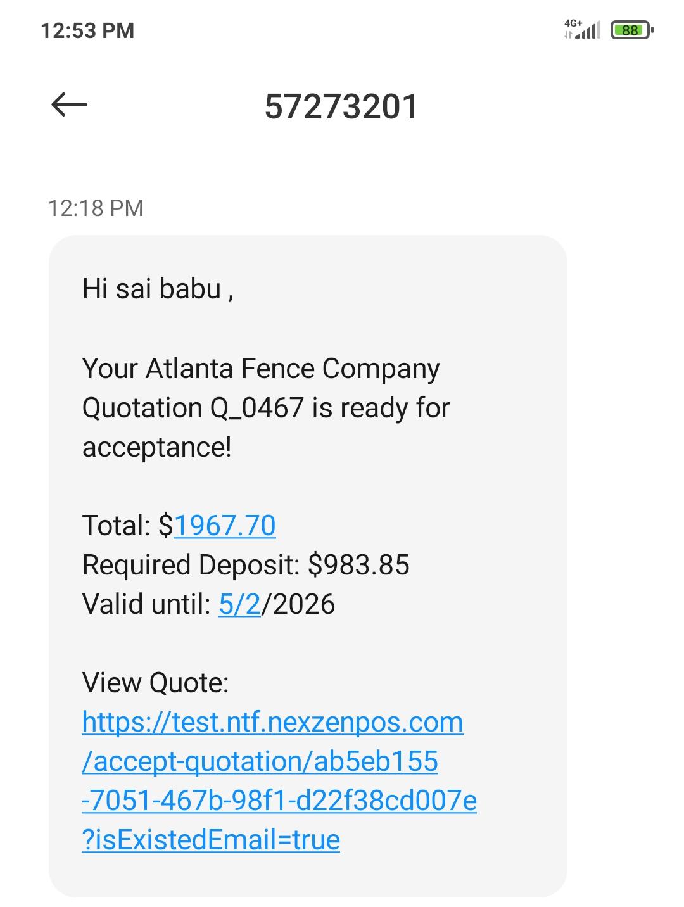Open the 1967.70 total amount link
The width and height of the screenshot is (684, 907).
point(224,526)
